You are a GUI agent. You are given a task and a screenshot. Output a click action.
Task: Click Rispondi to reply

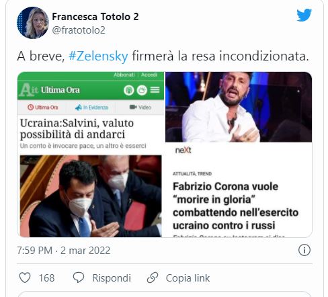(112, 278)
